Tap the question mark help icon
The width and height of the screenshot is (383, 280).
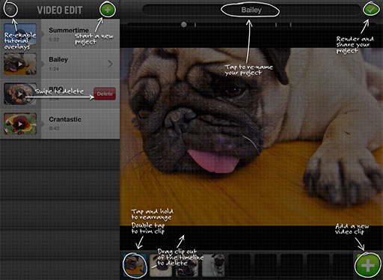pos(10,10)
